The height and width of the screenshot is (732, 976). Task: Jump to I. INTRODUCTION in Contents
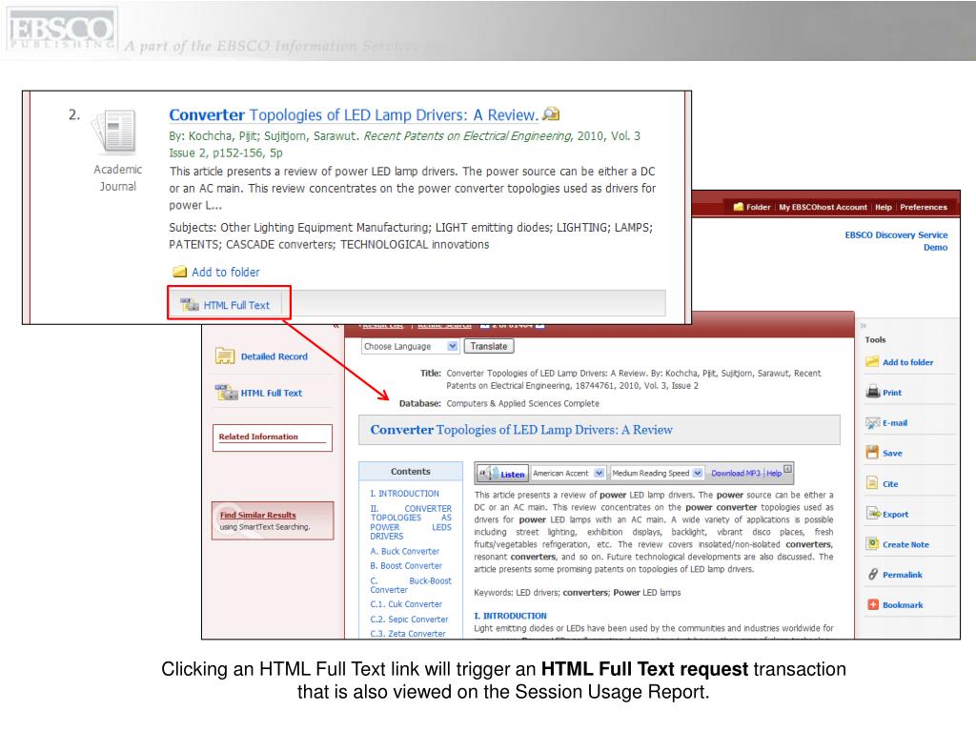(404, 493)
